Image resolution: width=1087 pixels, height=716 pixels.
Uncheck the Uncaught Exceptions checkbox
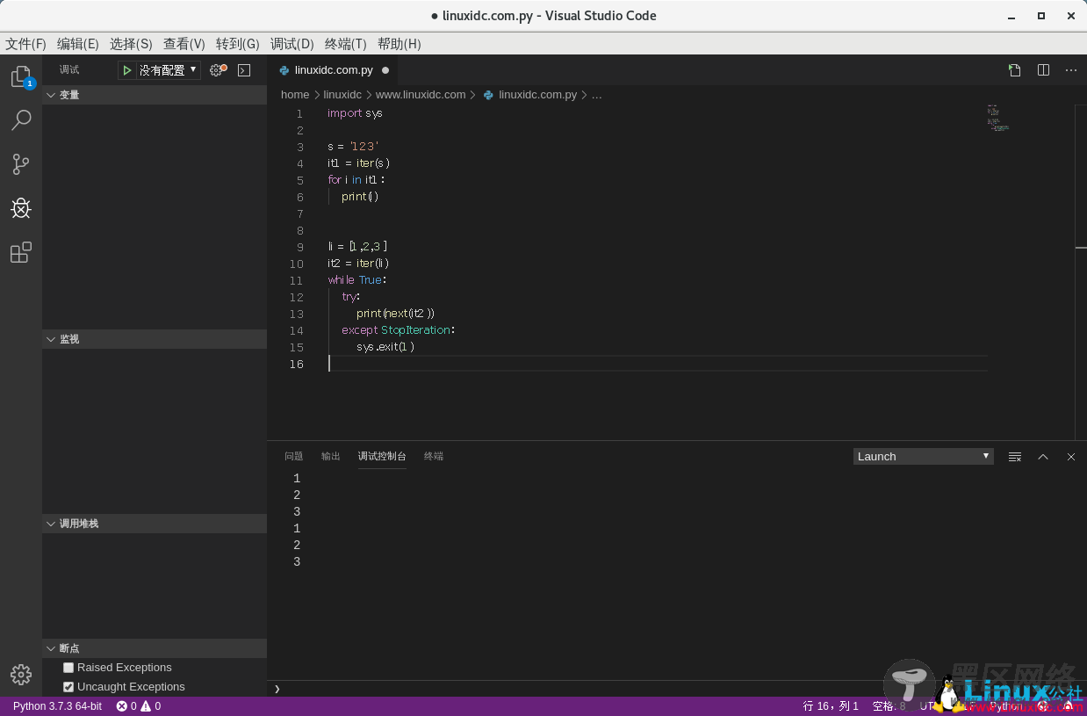(x=68, y=687)
